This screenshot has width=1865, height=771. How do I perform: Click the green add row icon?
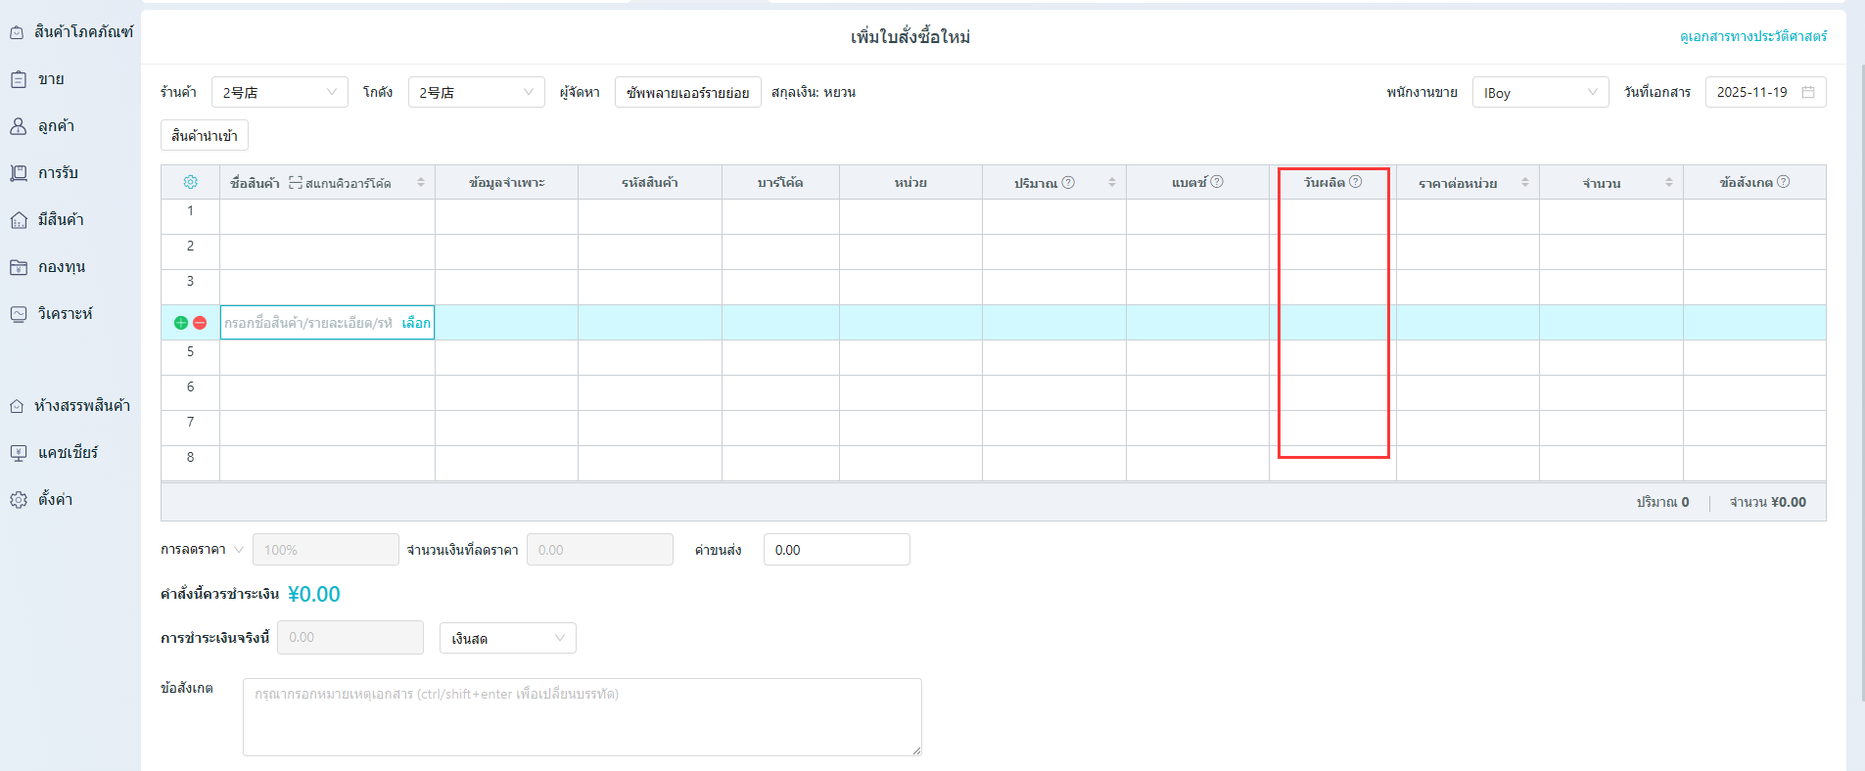181,323
